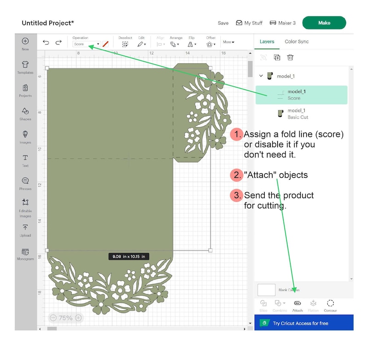The height and width of the screenshot is (340, 365).
Task: Click the Deselect icon
Action: (125, 44)
